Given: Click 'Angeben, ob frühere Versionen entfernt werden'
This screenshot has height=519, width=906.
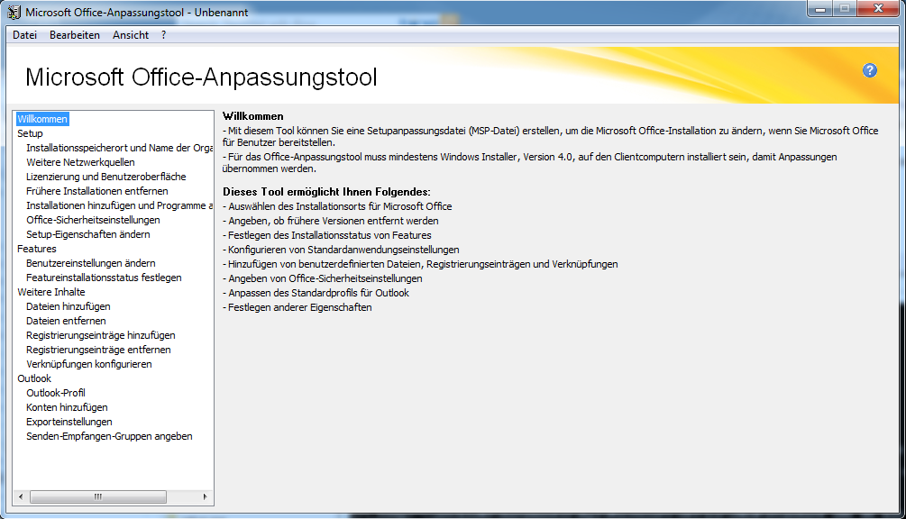Looking at the screenshot, I should (x=331, y=221).
